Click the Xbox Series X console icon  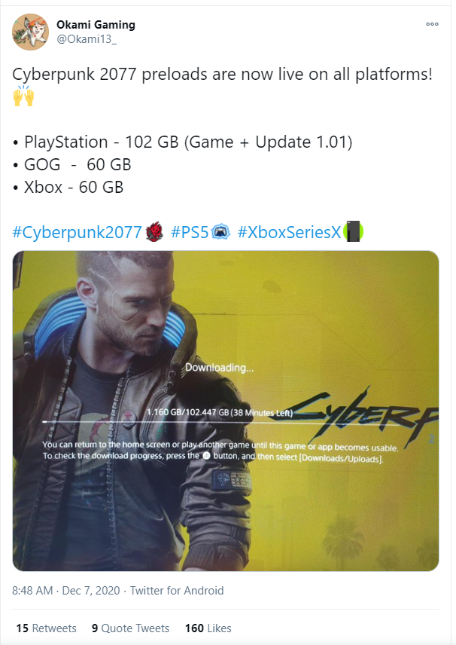[354, 231]
